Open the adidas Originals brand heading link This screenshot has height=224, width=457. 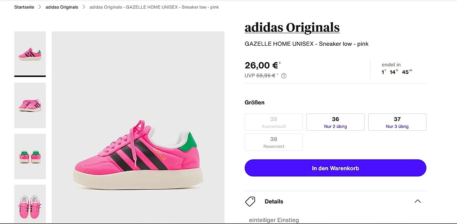[292, 27]
